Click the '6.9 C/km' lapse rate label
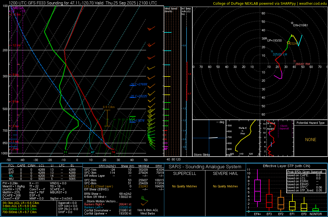 coord(109,107)
